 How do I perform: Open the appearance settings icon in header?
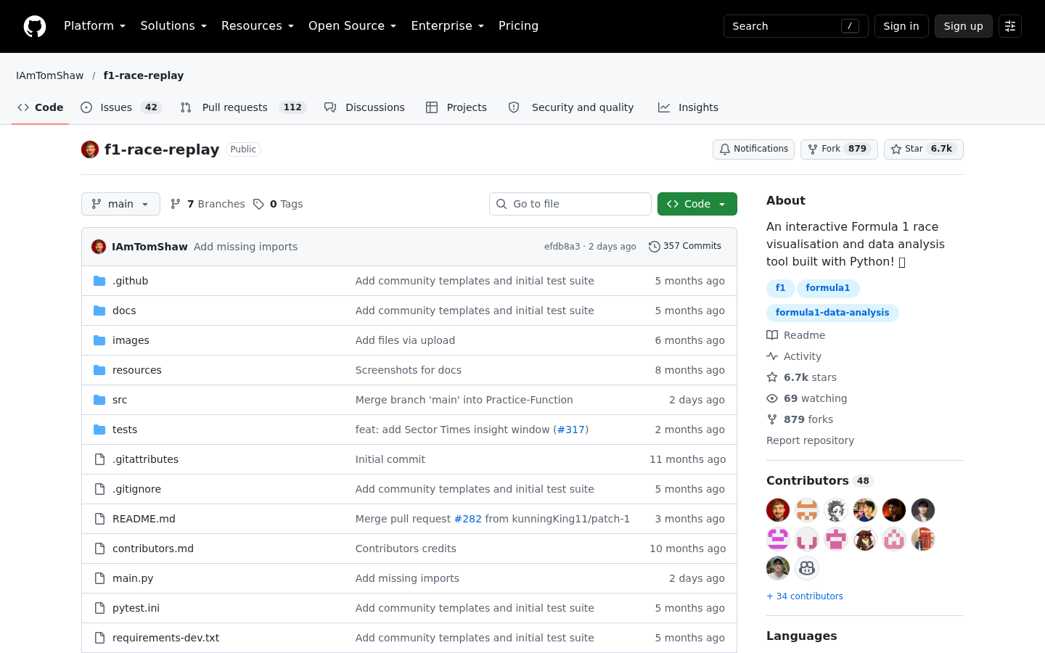(x=1010, y=26)
